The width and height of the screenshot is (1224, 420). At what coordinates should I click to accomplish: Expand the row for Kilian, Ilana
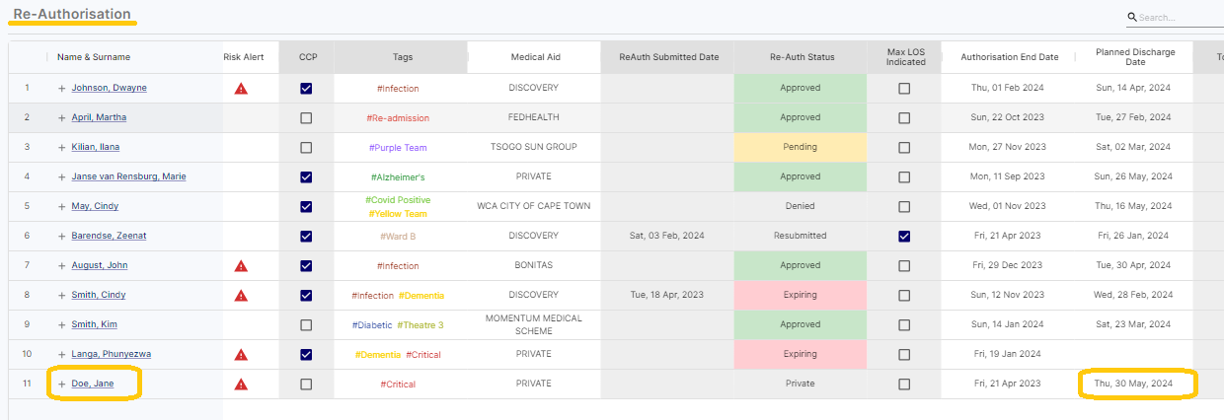pos(62,148)
